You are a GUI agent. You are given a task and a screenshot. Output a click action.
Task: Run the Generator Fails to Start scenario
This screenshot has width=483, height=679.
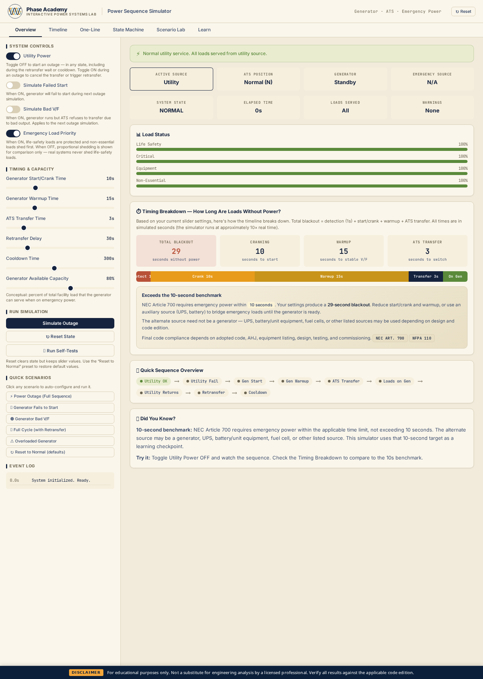60,408
